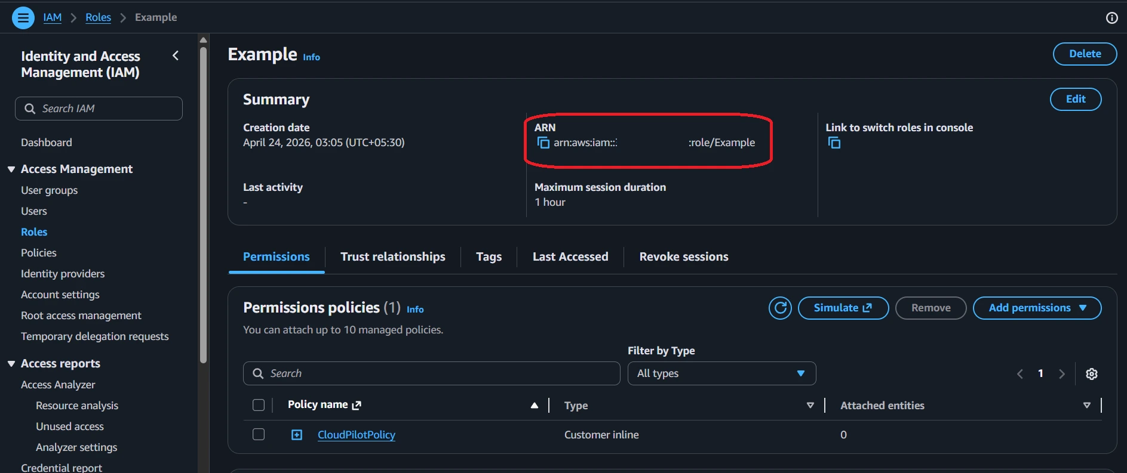Refresh the permissions policies list

[780, 308]
